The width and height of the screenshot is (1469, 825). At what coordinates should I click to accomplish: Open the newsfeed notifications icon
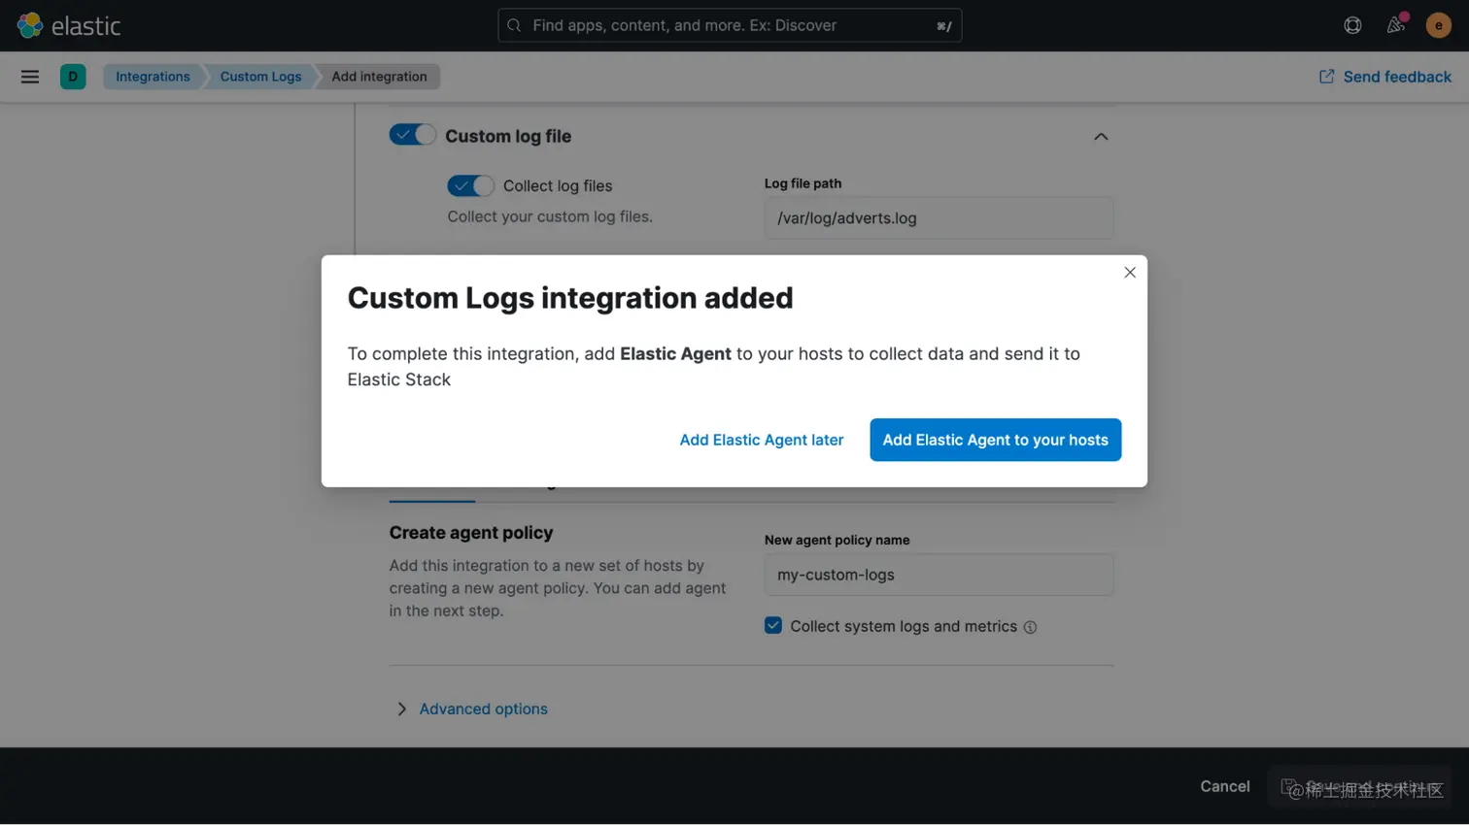pos(1396,25)
